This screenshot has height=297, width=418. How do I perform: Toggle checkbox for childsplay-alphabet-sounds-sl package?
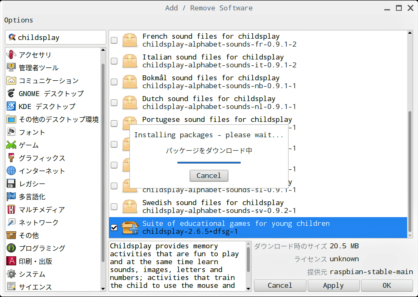tap(114, 186)
